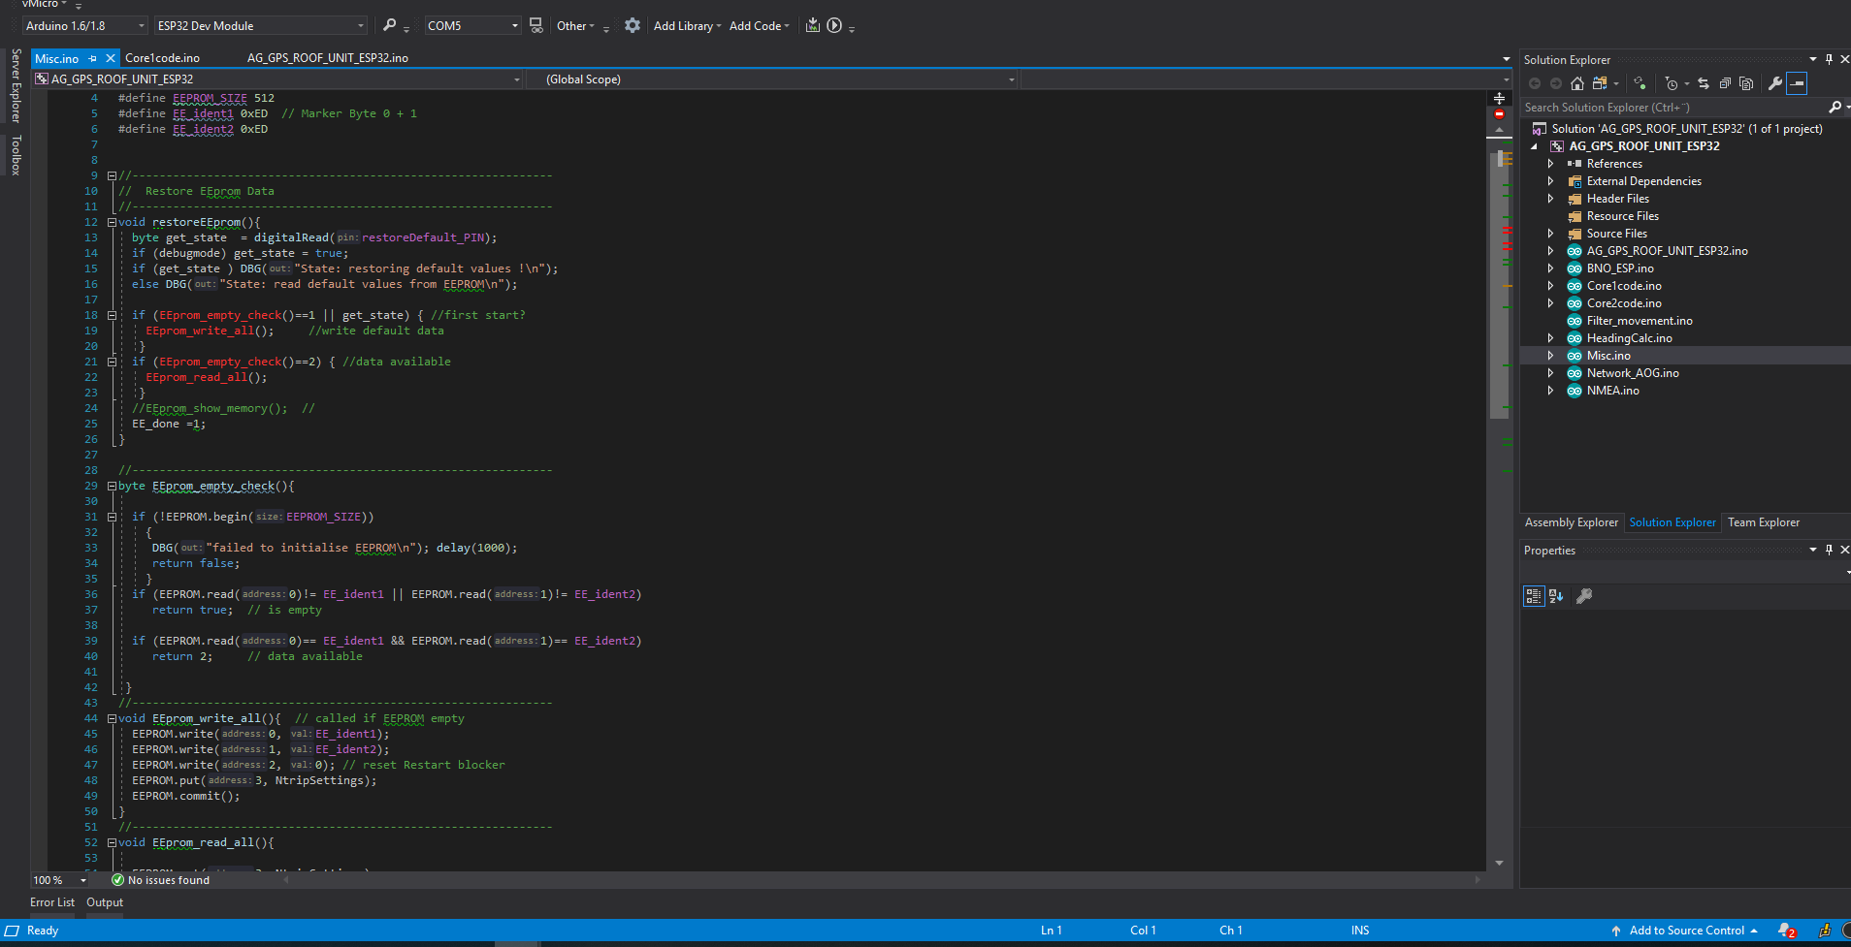Open the Global Scope dropdown
Image resolution: width=1851 pixels, height=947 pixels.
click(771, 79)
